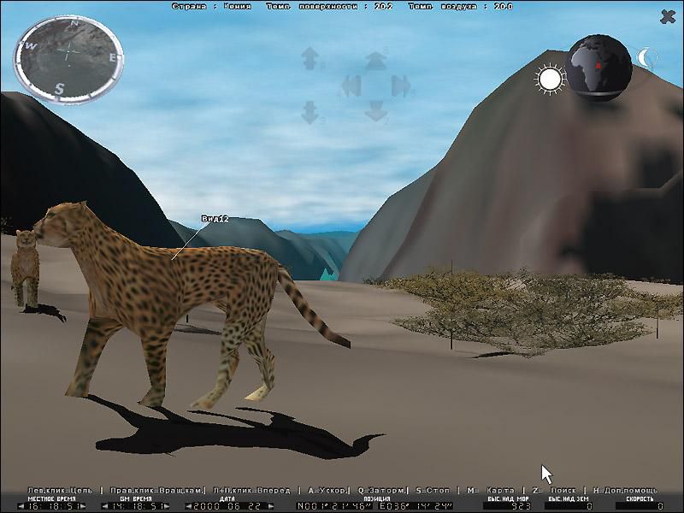Click the crescent moon icon

click(x=646, y=58)
